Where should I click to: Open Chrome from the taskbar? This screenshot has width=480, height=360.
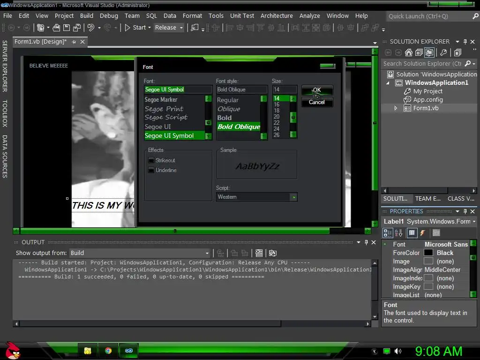[108, 351]
